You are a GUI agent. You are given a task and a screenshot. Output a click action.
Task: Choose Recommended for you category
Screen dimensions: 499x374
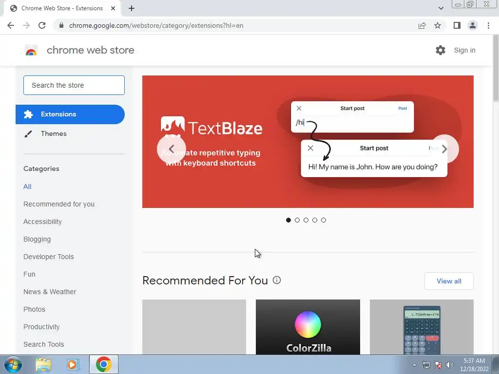coord(59,204)
